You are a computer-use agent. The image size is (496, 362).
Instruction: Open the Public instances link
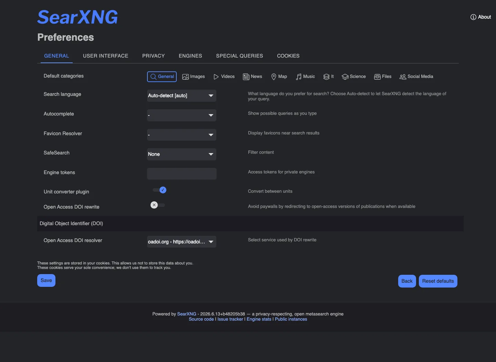[x=291, y=319]
